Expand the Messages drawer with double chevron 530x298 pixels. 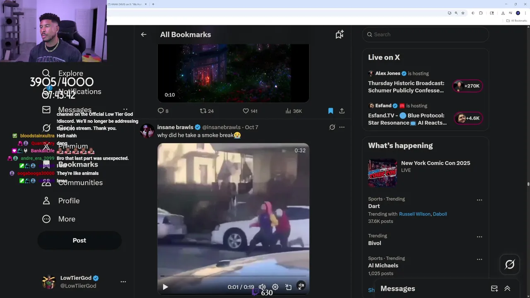tap(507, 288)
